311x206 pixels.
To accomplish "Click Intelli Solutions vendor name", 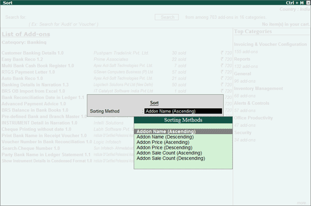I will tap(109, 123).
